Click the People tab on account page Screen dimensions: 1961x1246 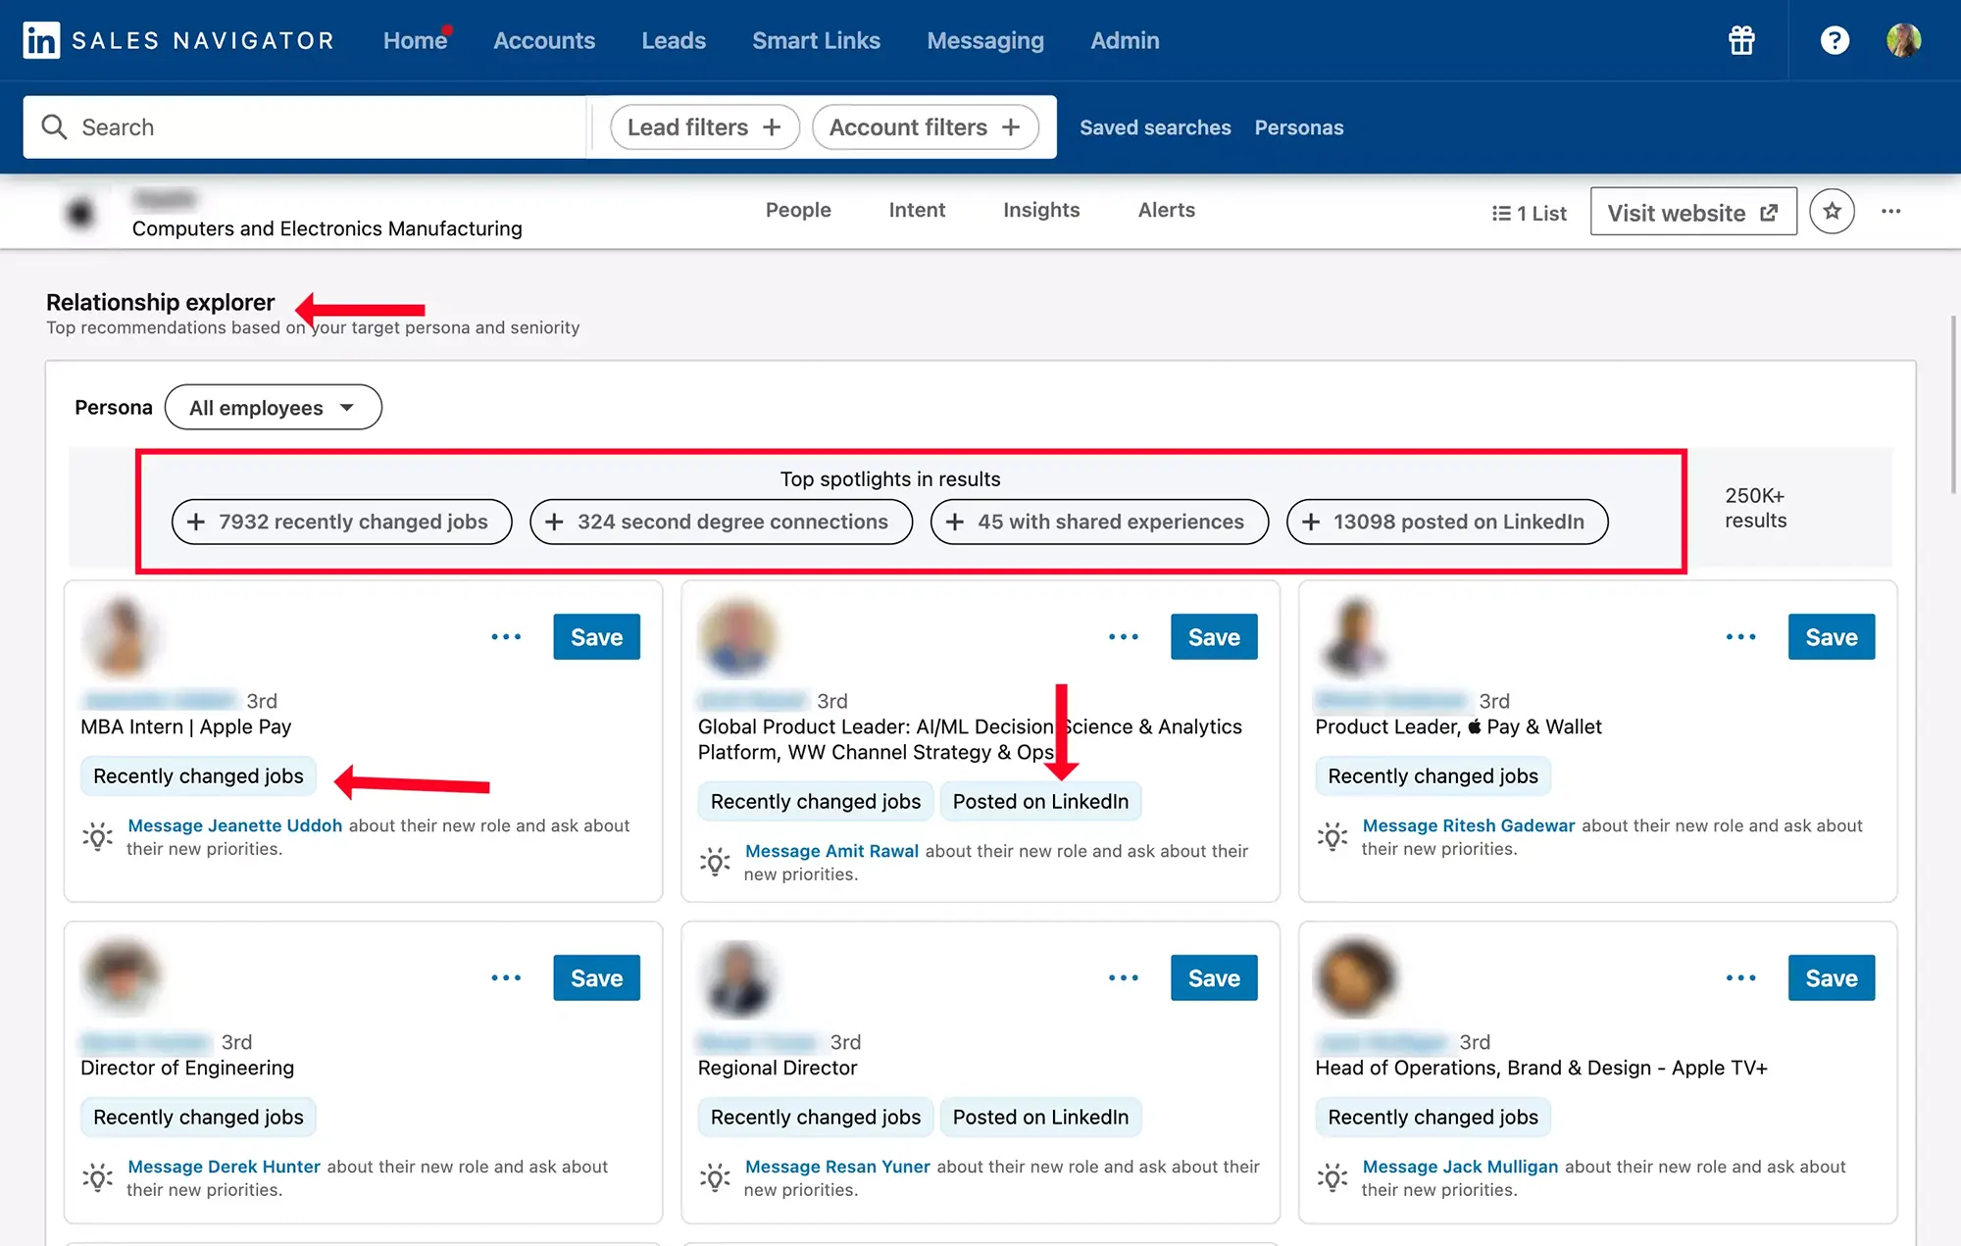click(797, 210)
